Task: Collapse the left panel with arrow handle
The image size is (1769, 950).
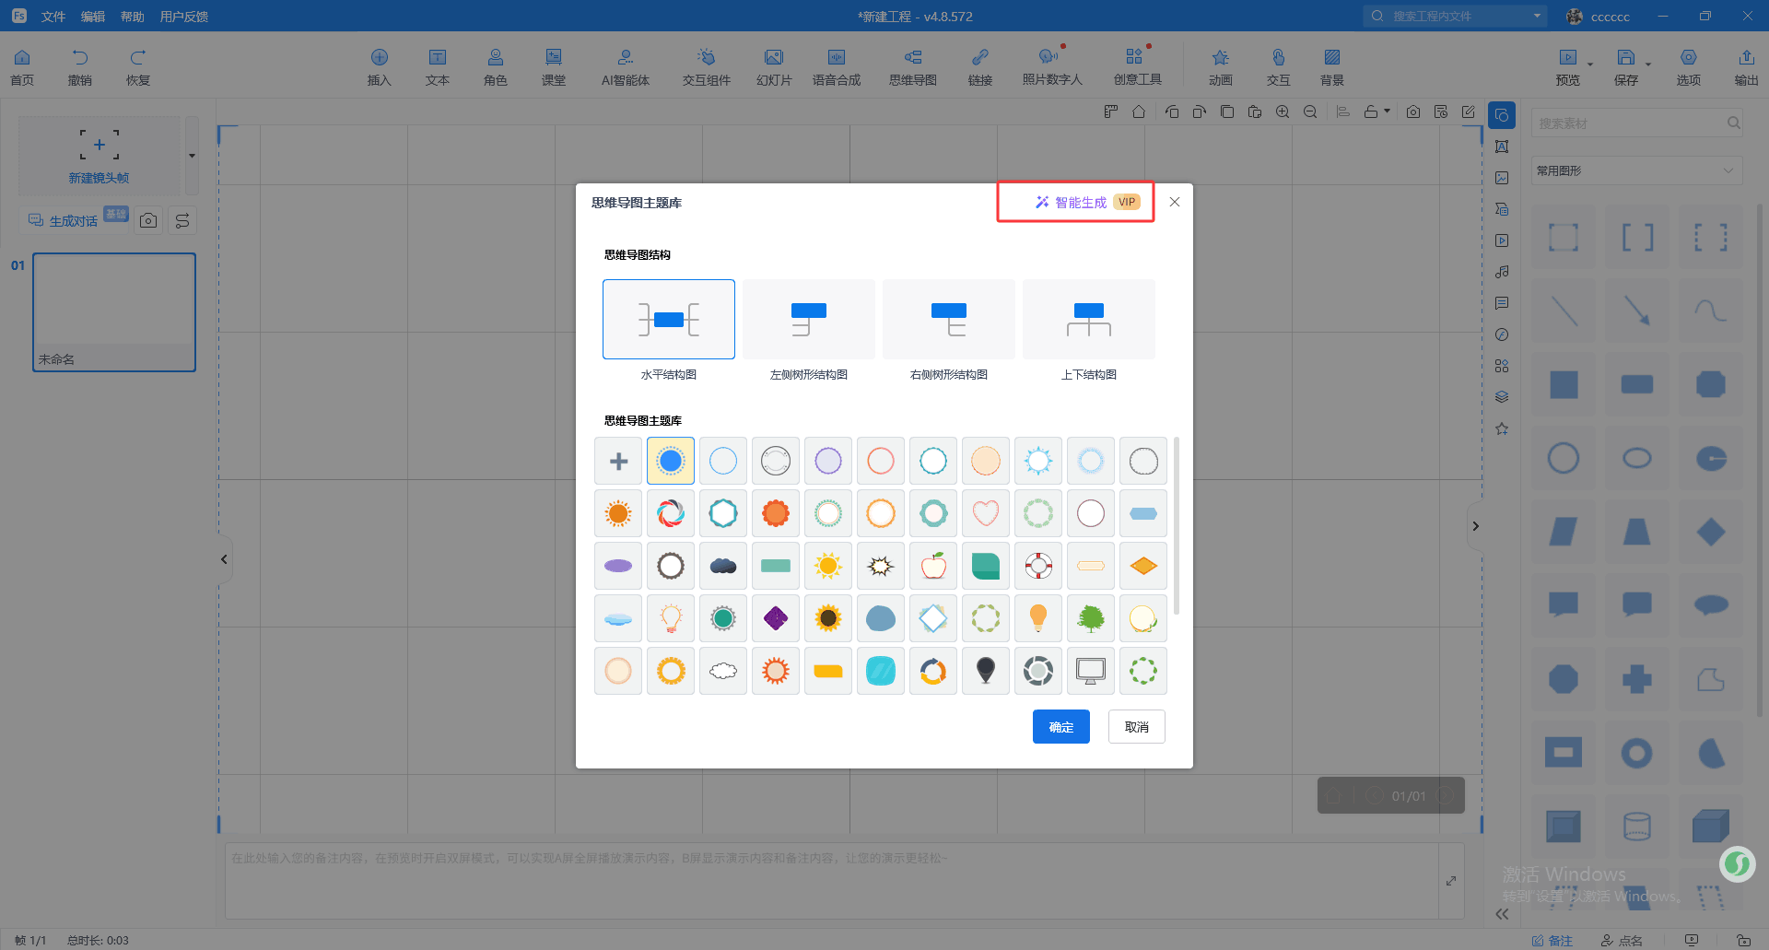Action: (224, 559)
